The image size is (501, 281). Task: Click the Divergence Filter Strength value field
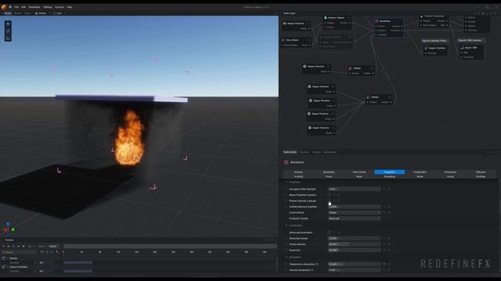coord(355,189)
